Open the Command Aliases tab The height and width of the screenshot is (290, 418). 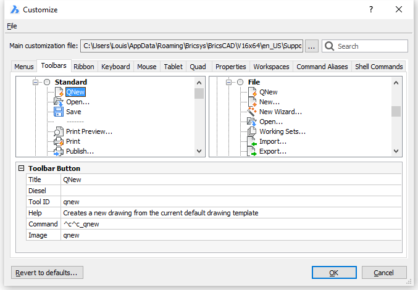coord(321,67)
